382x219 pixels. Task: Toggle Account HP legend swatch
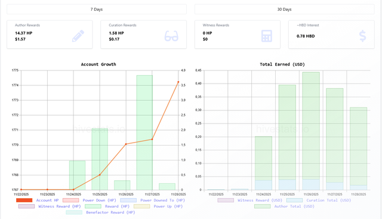point(24,201)
